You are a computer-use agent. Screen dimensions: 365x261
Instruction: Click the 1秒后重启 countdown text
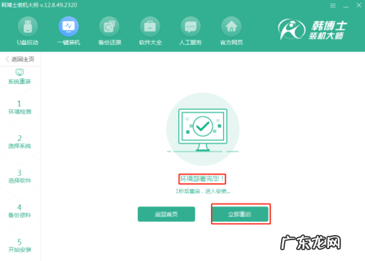[x=203, y=191]
